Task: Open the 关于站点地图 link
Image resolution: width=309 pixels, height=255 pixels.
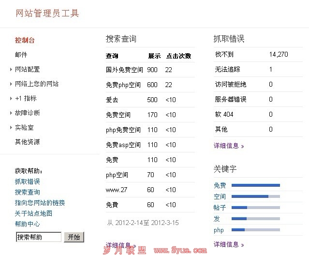Action: tap(33, 213)
